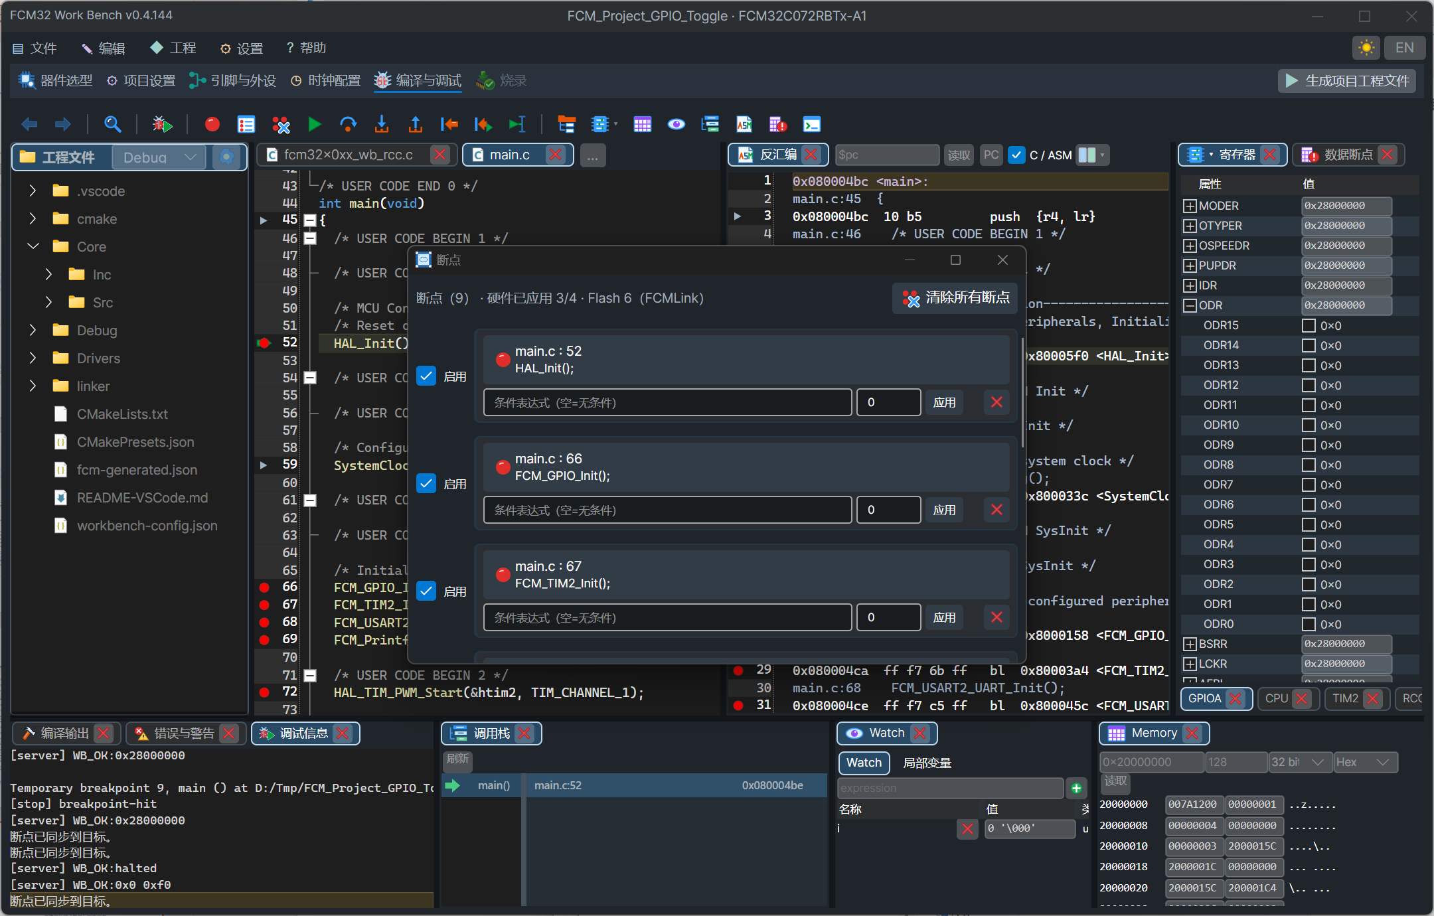This screenshot has width=1434, height=916.
Task: Open the Memory grid toolbar icon
Action: 643,124
